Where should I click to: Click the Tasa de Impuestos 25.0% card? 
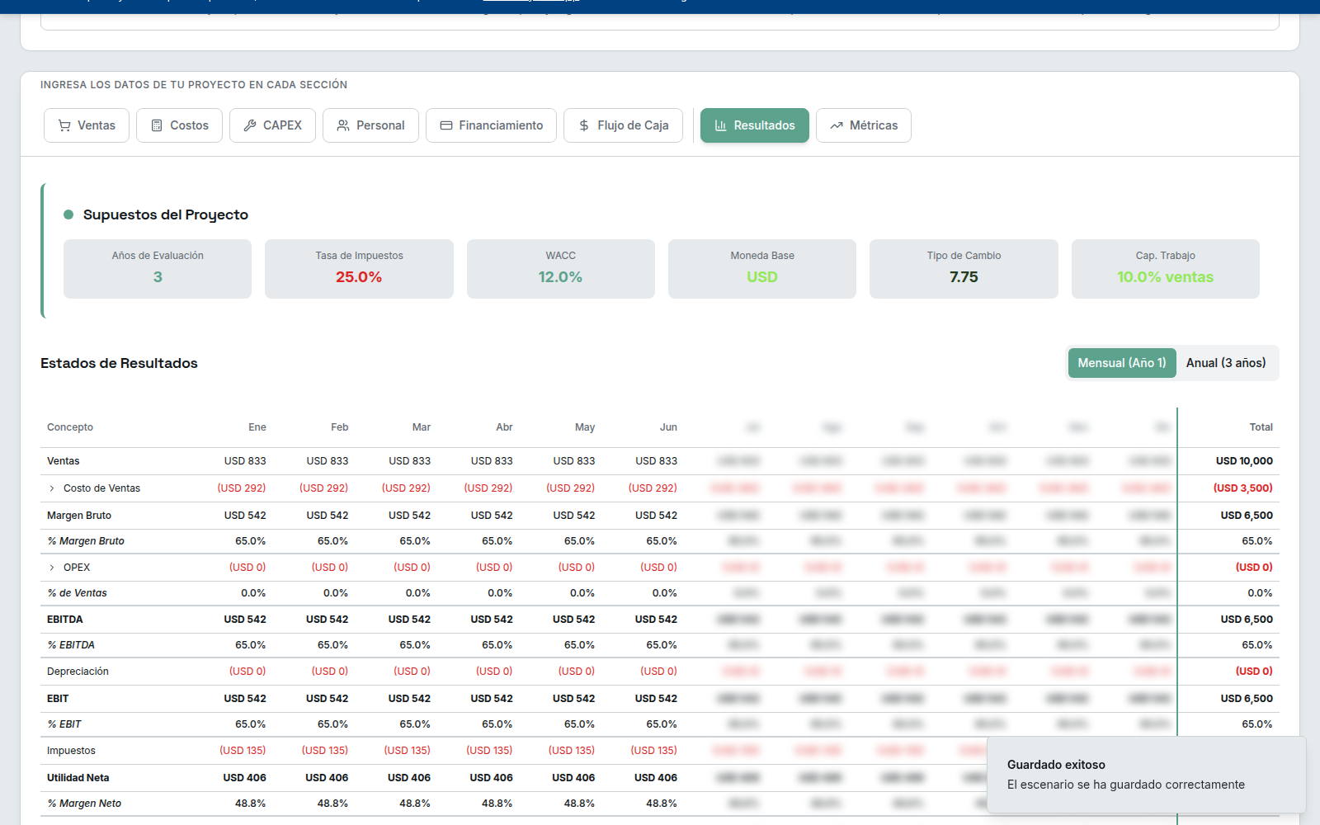[359, 269]
